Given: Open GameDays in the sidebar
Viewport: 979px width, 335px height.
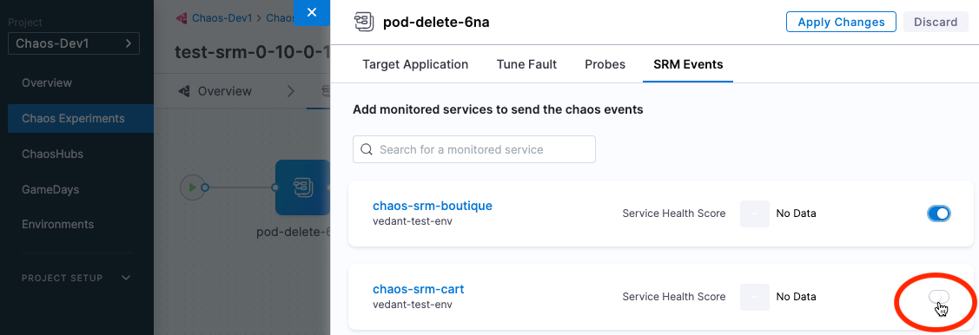Looking at the screenshot, I should 50,189.
